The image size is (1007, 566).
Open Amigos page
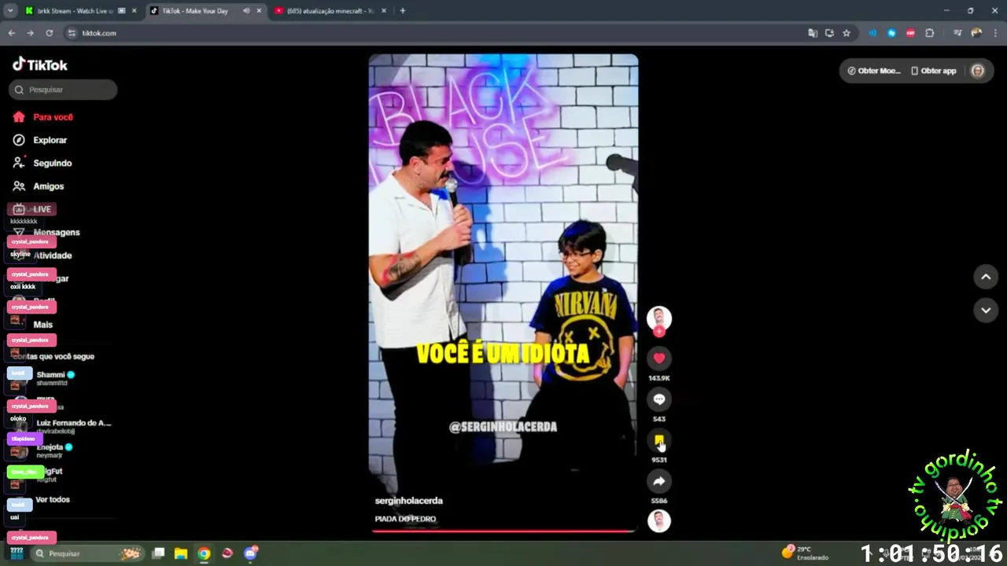tap(39, 186)
